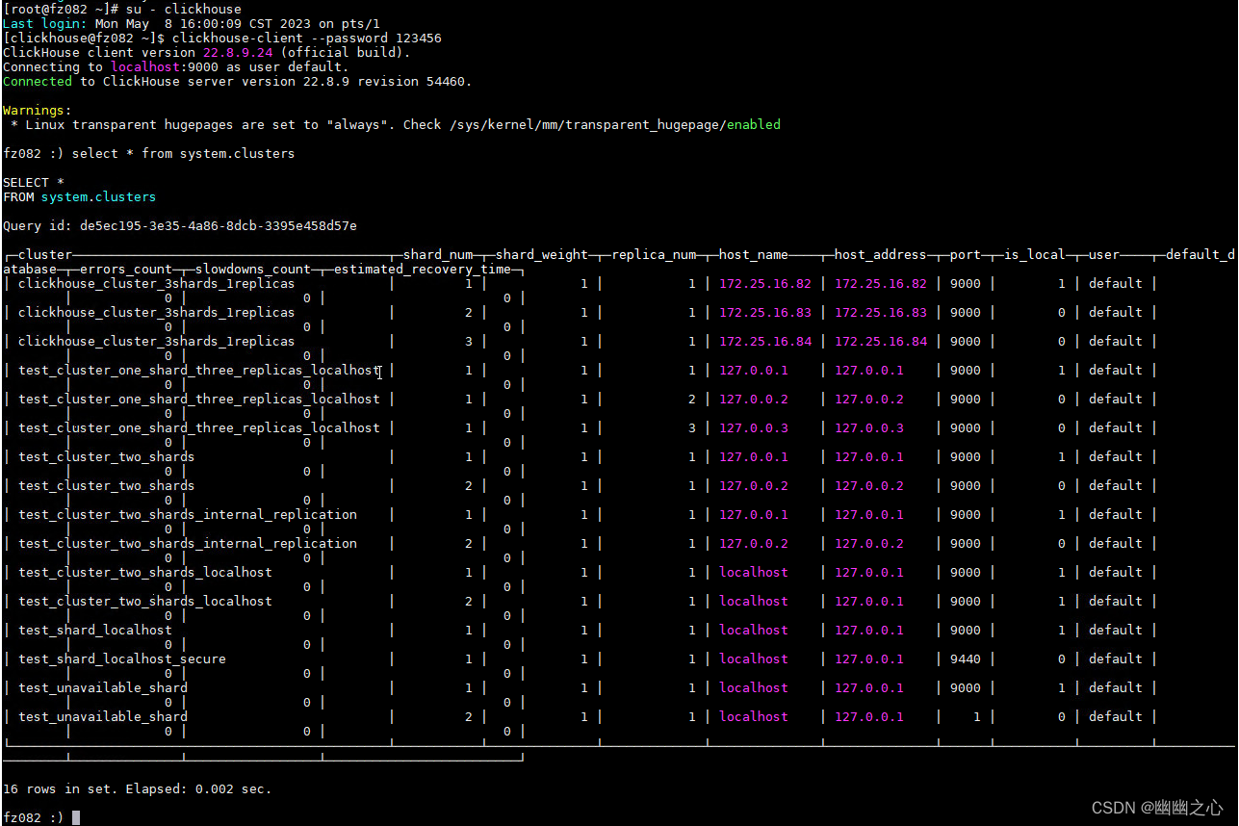Click the 'clickhouse-client --password 123456' command
Viewport: 1239px width, 826px height.
pos(307,38)
